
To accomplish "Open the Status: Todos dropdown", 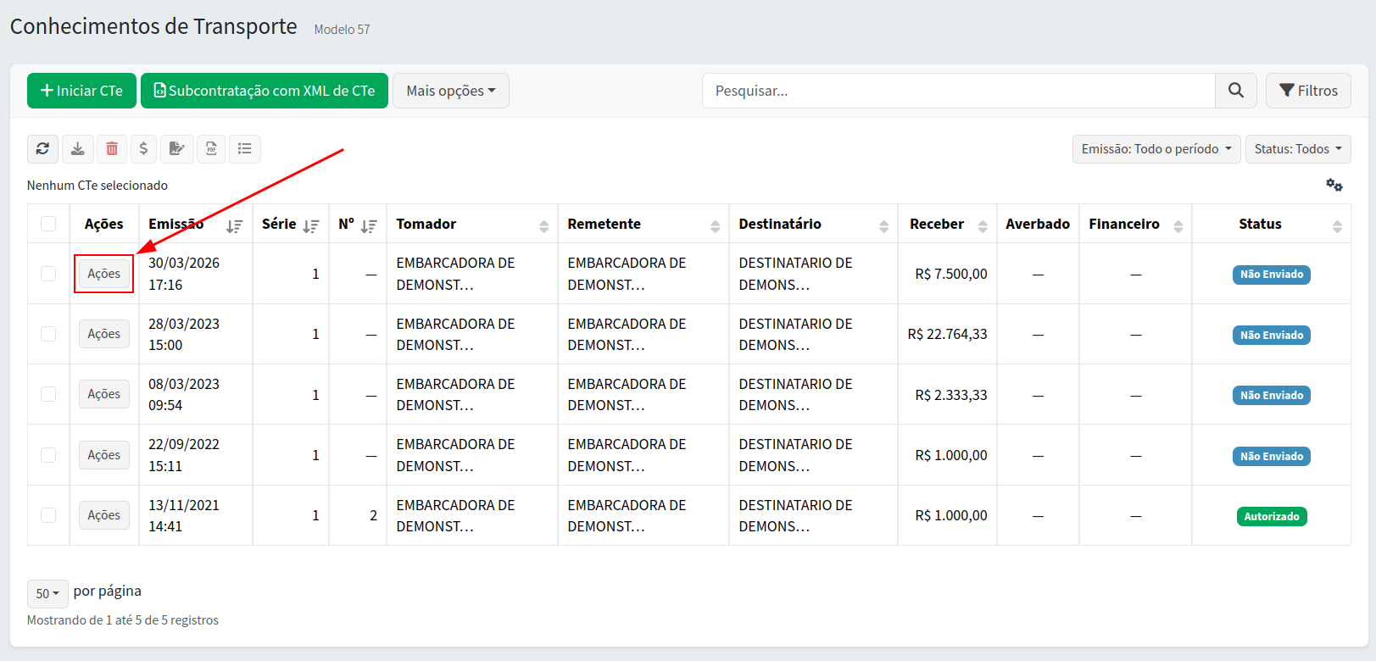I will pyautogui.click(x=1297, y=149).
